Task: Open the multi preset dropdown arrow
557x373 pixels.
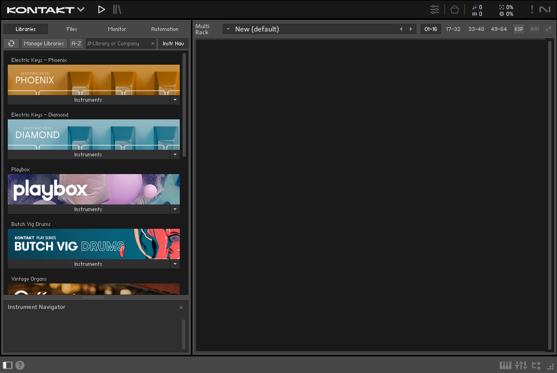Action: 228,29
